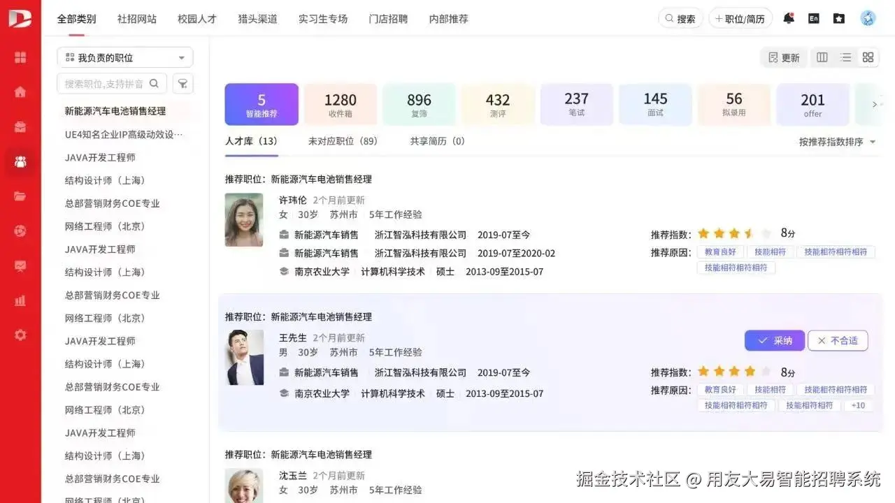Switch to the column view layout

(x=822, y=57)
